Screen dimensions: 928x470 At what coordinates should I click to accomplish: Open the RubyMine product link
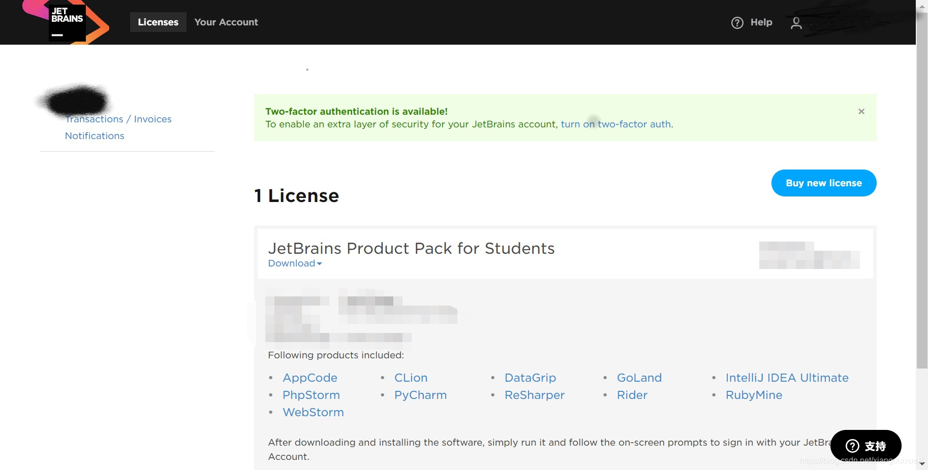tap(754, 395)
